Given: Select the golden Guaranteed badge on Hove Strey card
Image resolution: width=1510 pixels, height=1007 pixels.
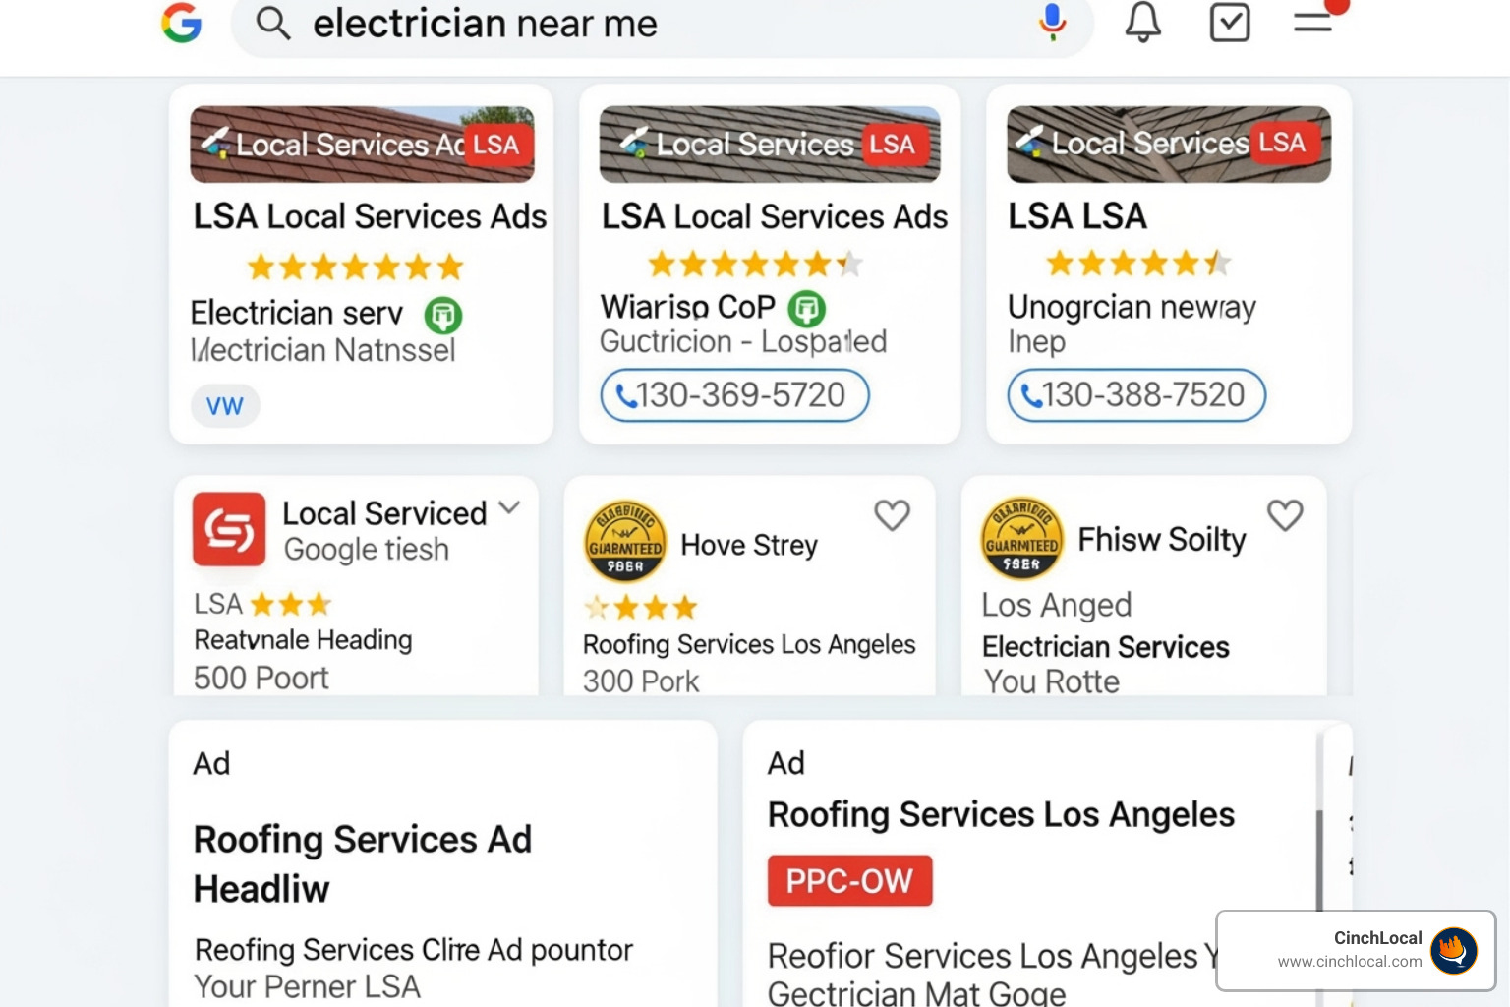Looking at the screenshot, I should pyautogui.click(x=624, y=540).
